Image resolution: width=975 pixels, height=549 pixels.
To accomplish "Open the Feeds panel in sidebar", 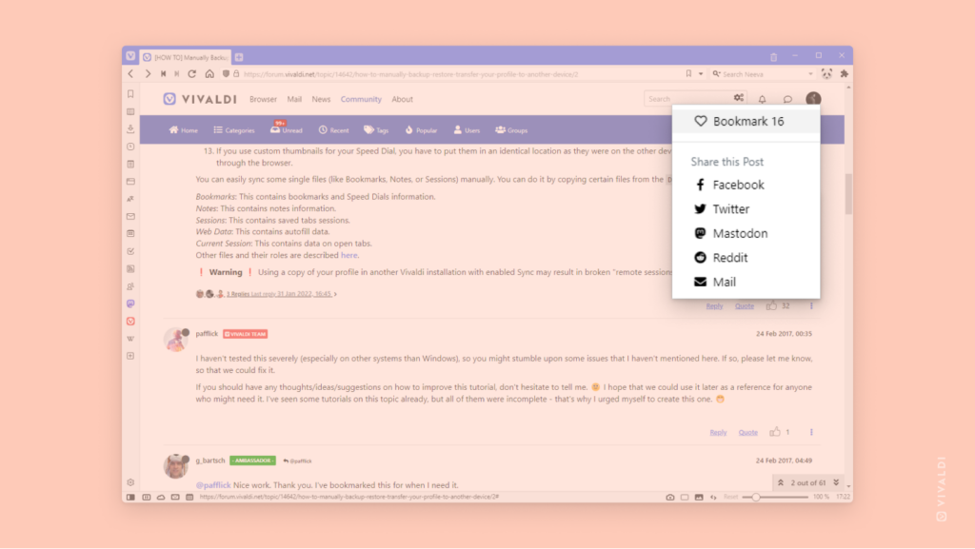I will pos(130,269).
